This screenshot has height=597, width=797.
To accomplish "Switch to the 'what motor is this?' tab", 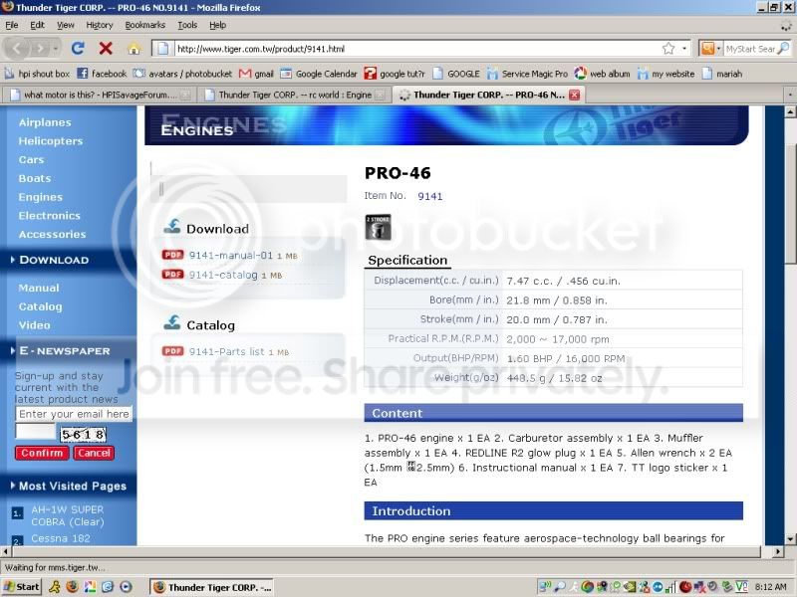I will tap(99, 95).
